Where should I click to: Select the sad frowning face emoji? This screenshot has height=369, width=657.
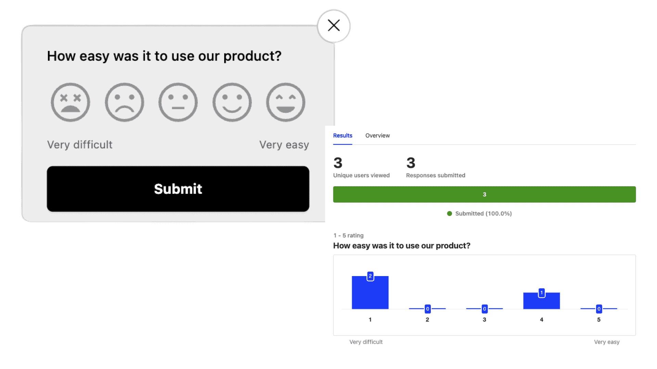(125, 102)
